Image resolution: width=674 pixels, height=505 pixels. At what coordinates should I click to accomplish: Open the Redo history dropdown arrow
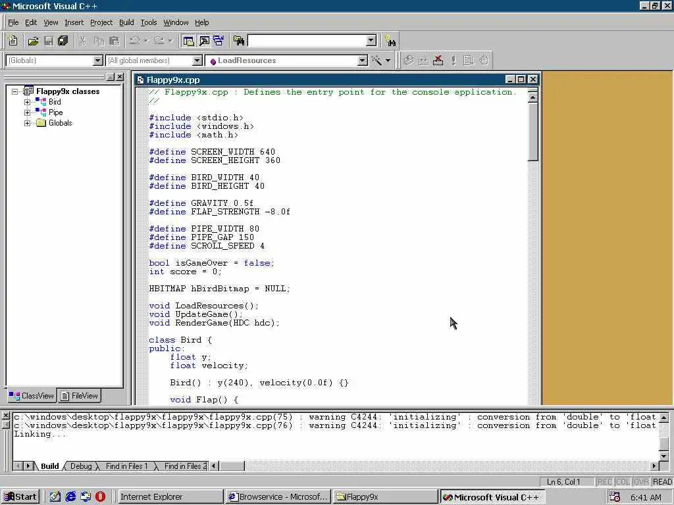click(170, 41)
